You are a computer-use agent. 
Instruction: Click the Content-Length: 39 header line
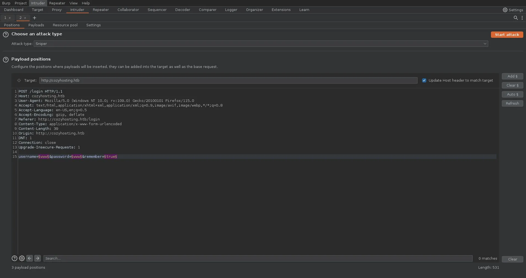38,129
